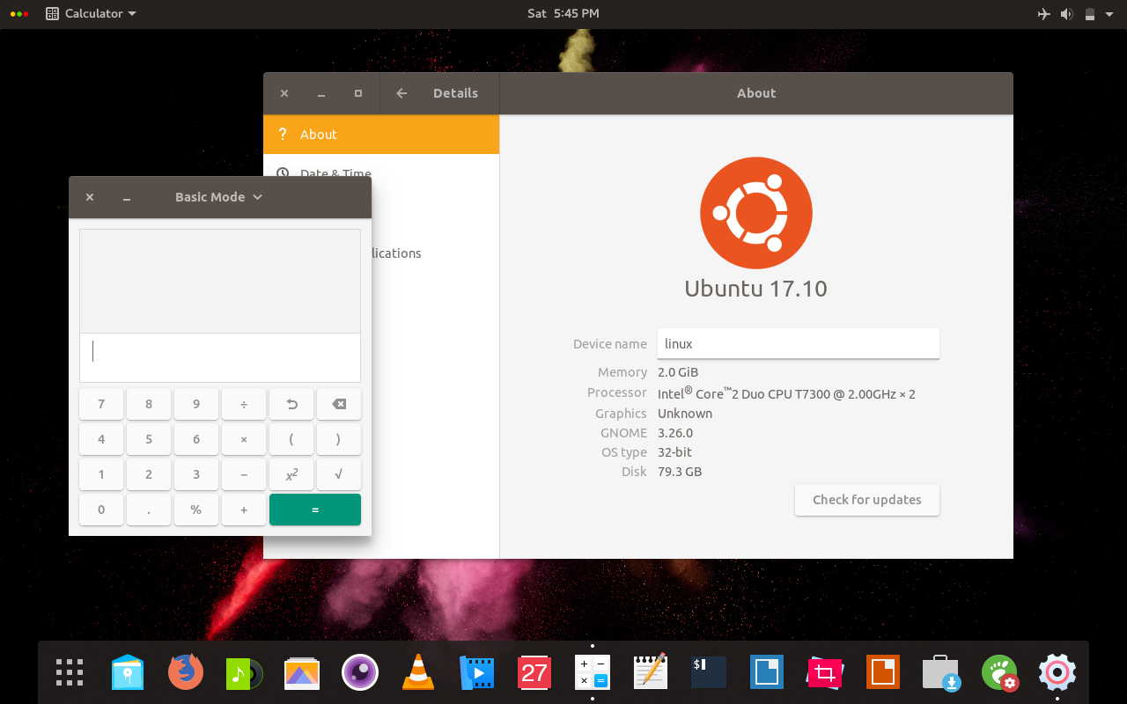Launch the blue passwords and keys dock icon
This screenshot has width=1127, height=704.
click(128, 672)
